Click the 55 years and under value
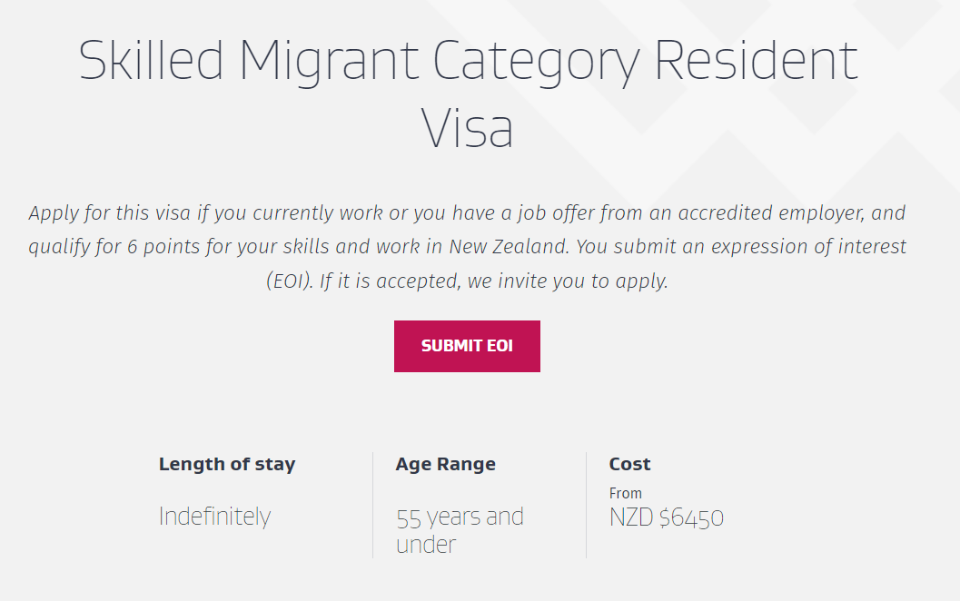 tap(460, 530)
